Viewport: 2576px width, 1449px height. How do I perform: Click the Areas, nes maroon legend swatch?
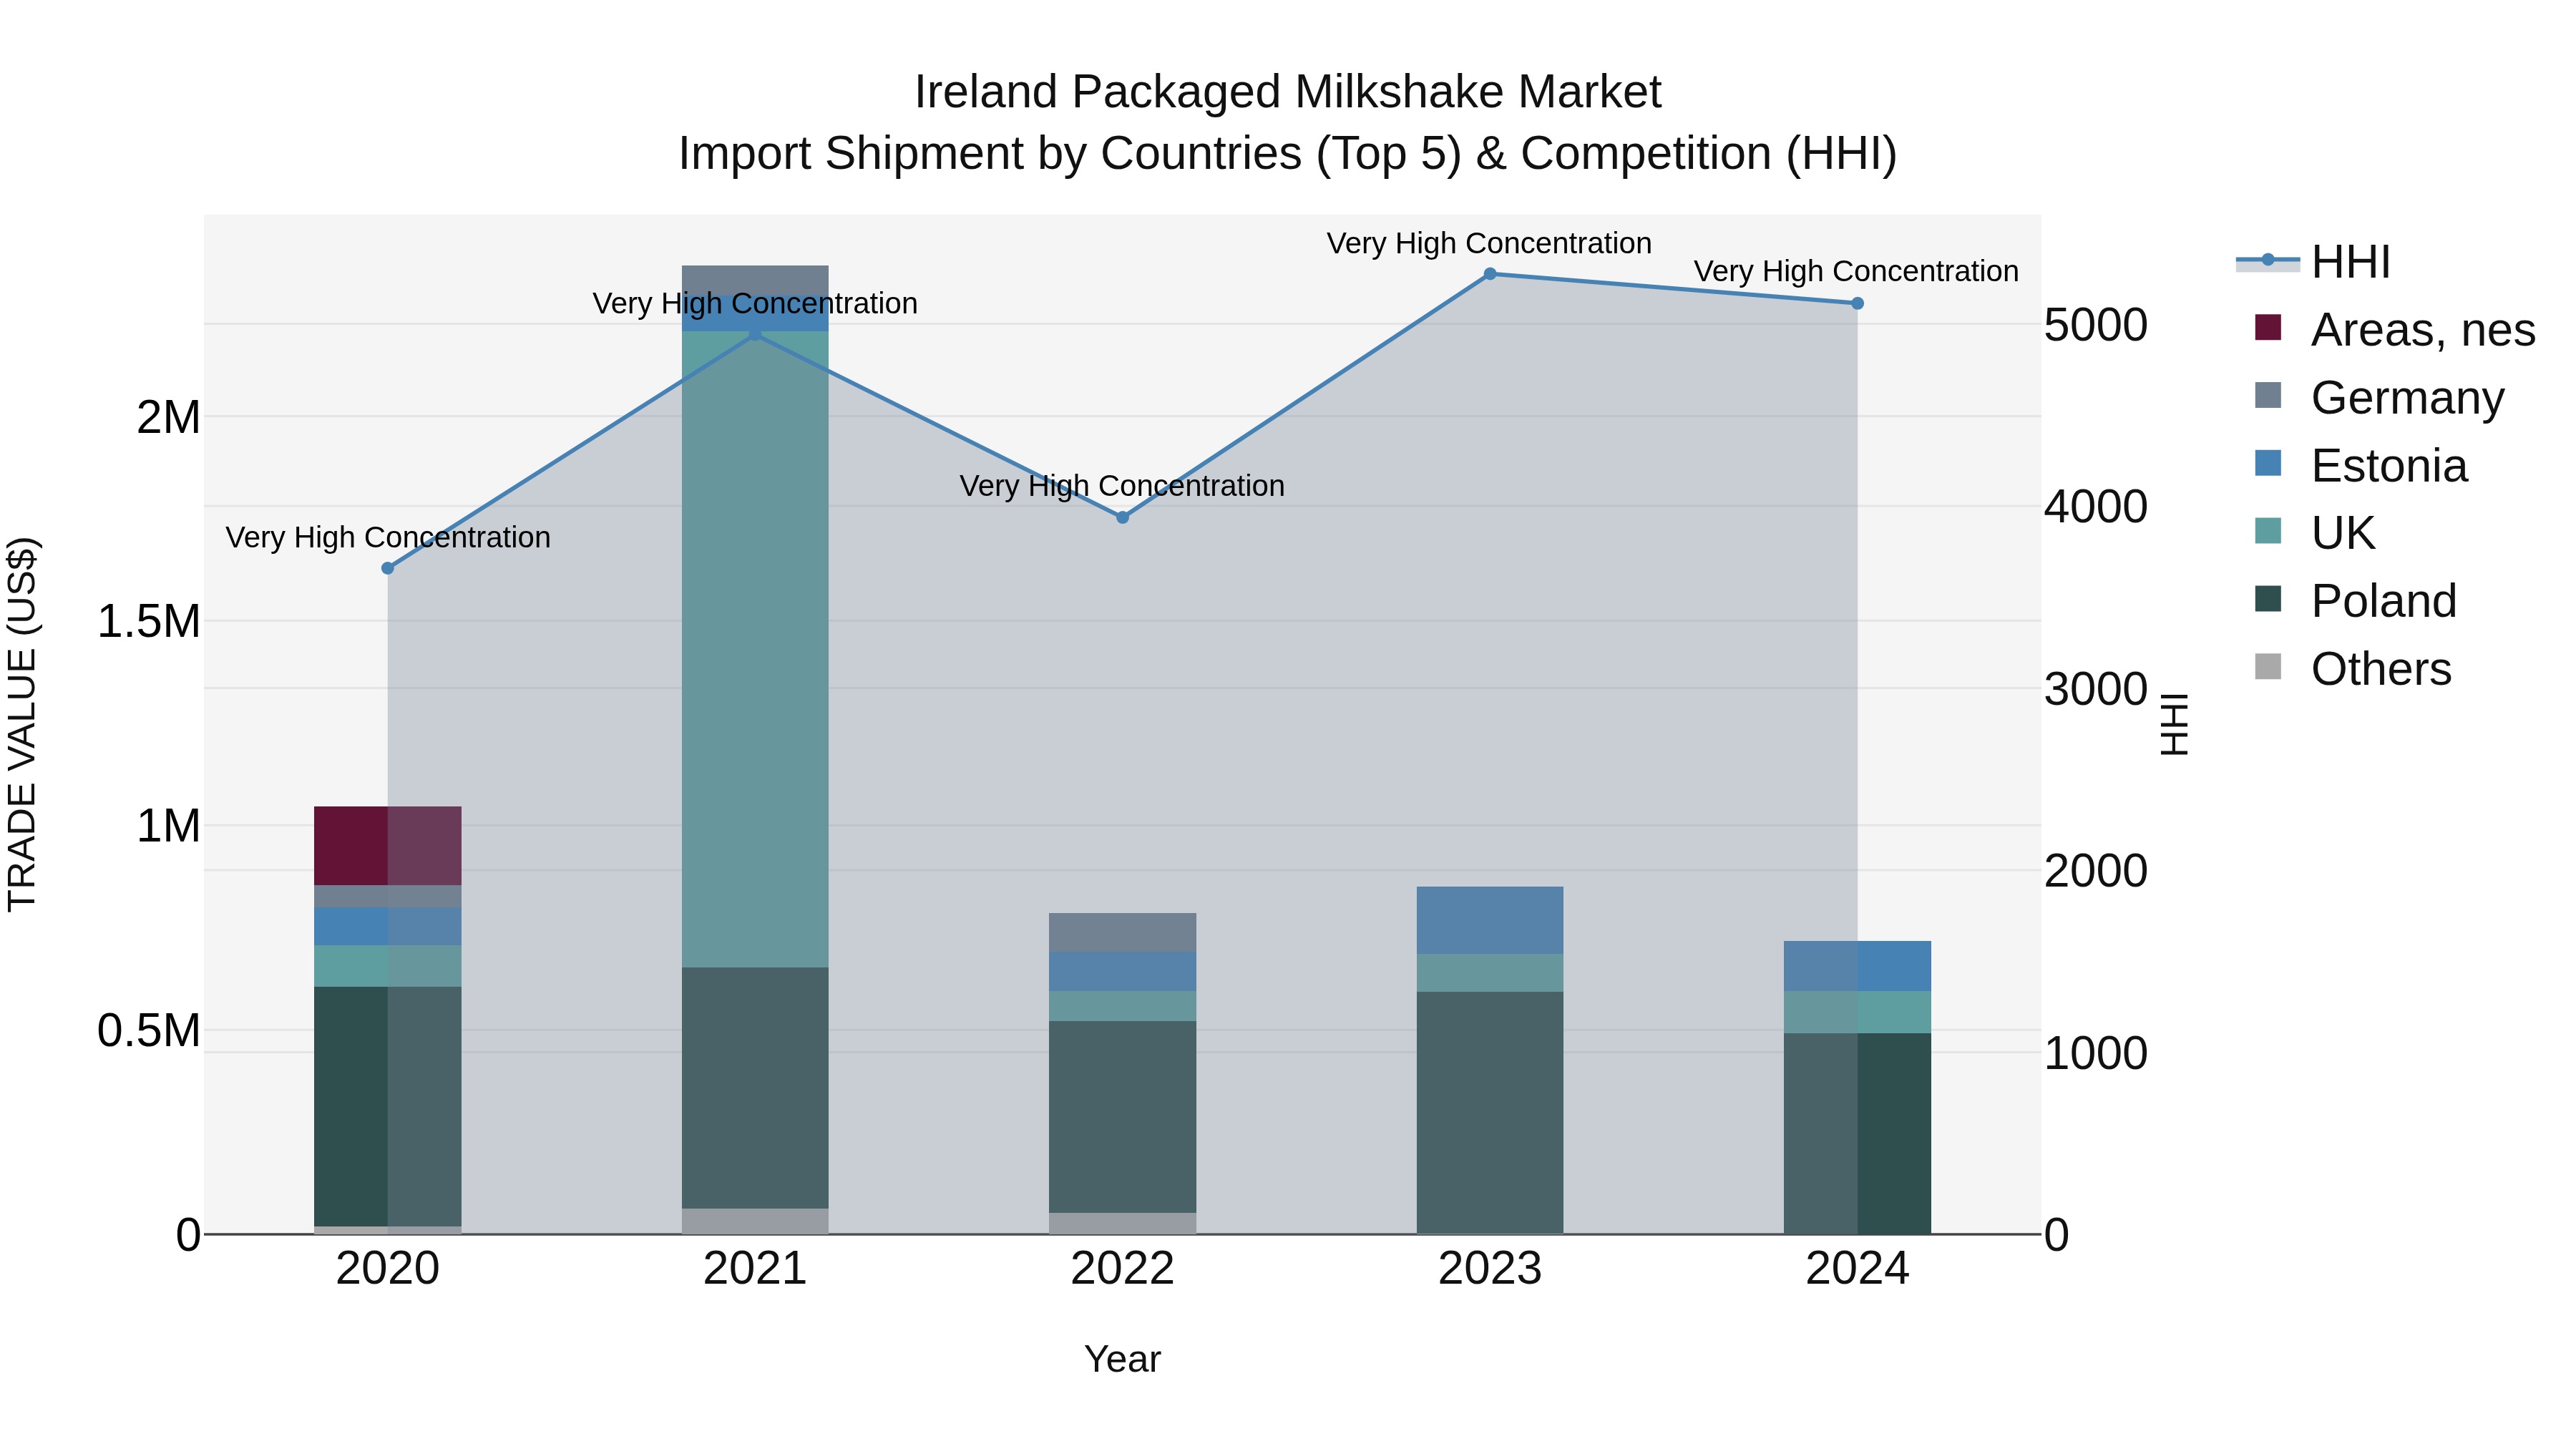pos(2268,328)
